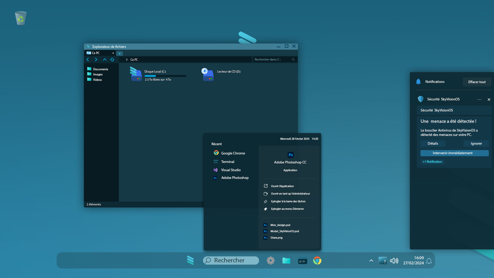Go back using the left arrow
The image size is (494, 278).
click(x=88, y=59)
